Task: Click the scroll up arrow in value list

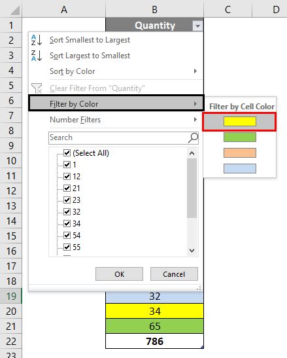Action: pos(192,153)
